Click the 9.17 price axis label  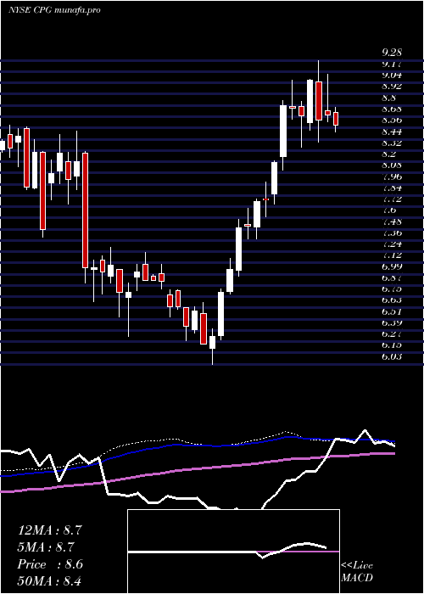tap(392, 64)
